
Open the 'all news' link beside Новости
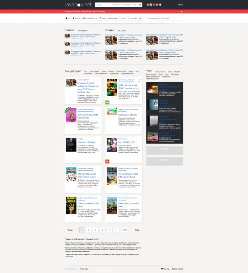point(83,30)
